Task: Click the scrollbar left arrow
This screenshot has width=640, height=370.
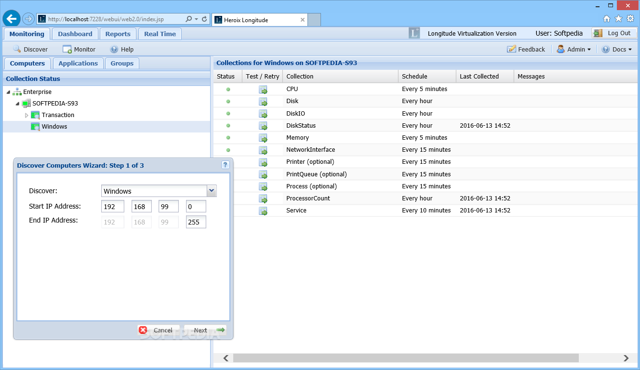Action: tap(226, 358)
